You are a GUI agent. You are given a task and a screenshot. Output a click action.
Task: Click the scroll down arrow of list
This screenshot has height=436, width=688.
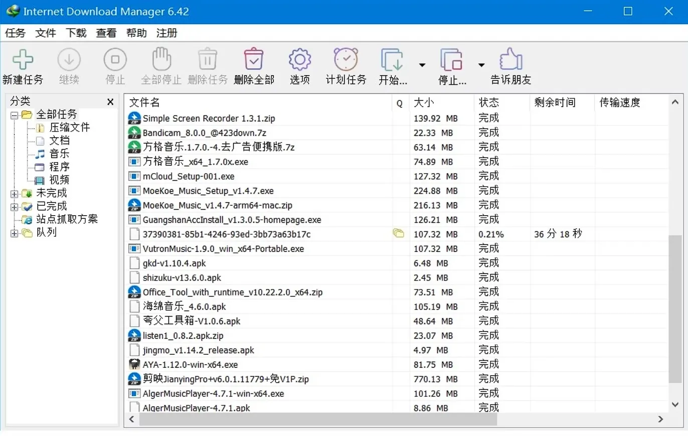click(x=675, y=404)
